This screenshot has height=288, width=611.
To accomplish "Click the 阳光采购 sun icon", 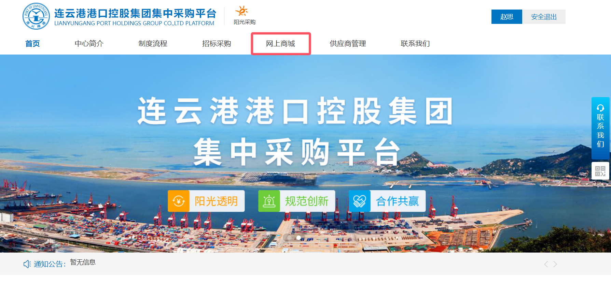I will tap(242, 11).
